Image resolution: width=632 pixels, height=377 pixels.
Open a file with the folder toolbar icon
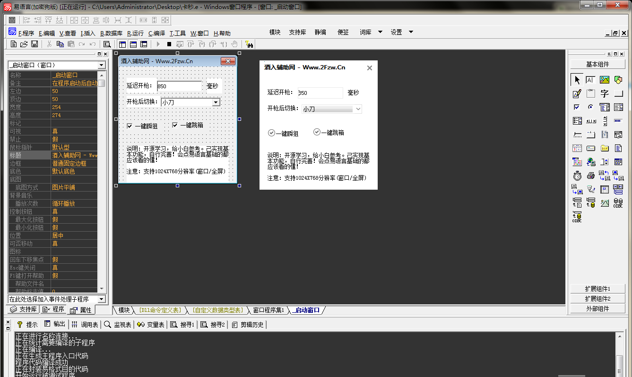24,44
